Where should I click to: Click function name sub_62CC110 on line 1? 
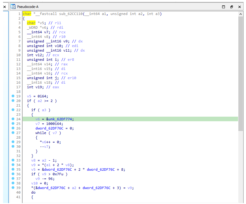tap(71, 14)
